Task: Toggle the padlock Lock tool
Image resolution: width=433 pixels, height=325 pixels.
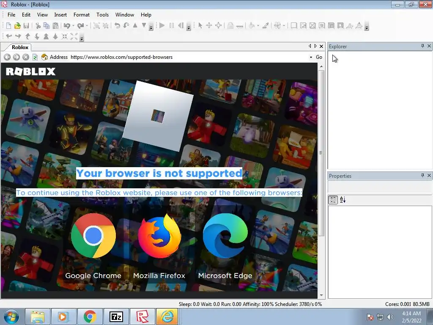Action: [x=230, y=26]
